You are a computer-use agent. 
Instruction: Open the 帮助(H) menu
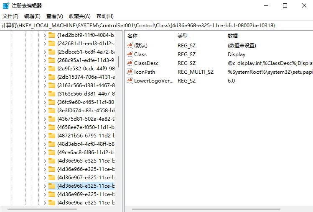coord(105,16)
